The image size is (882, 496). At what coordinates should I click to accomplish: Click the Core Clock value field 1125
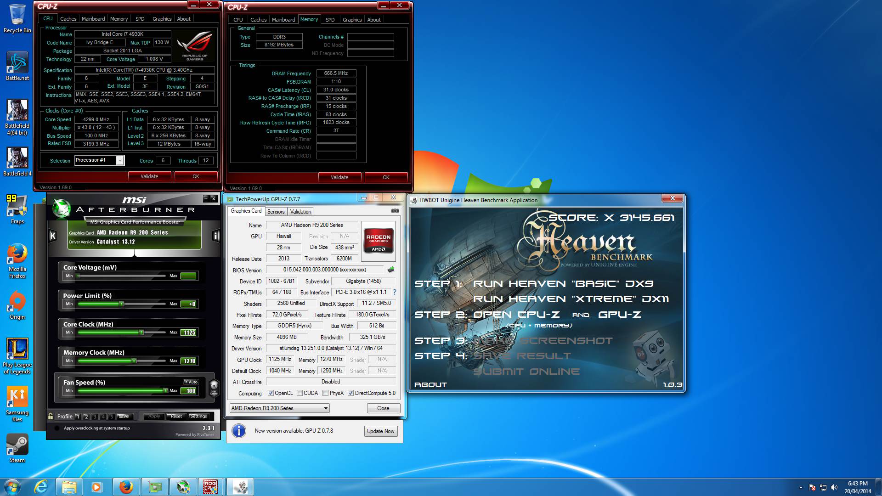(x=189, y=333)
